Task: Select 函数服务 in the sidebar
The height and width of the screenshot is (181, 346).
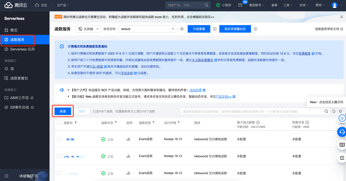Action: pos(25,40)
